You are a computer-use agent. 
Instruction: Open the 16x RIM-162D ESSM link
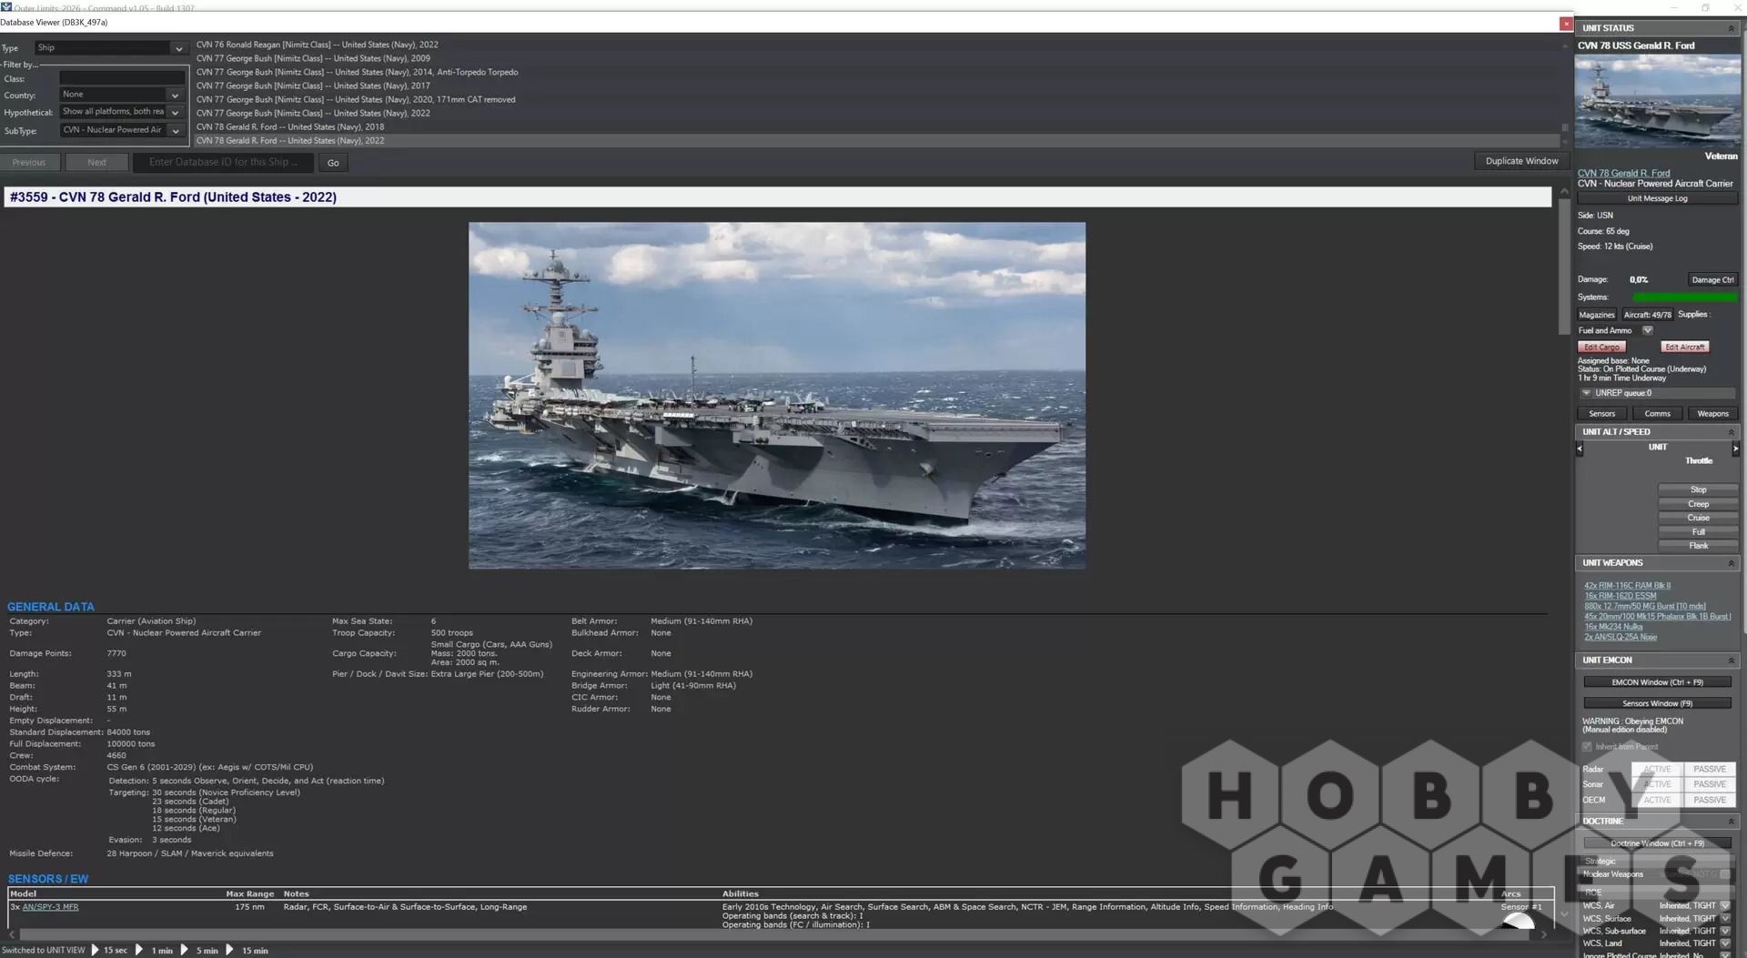click(x=1620, y=596)
